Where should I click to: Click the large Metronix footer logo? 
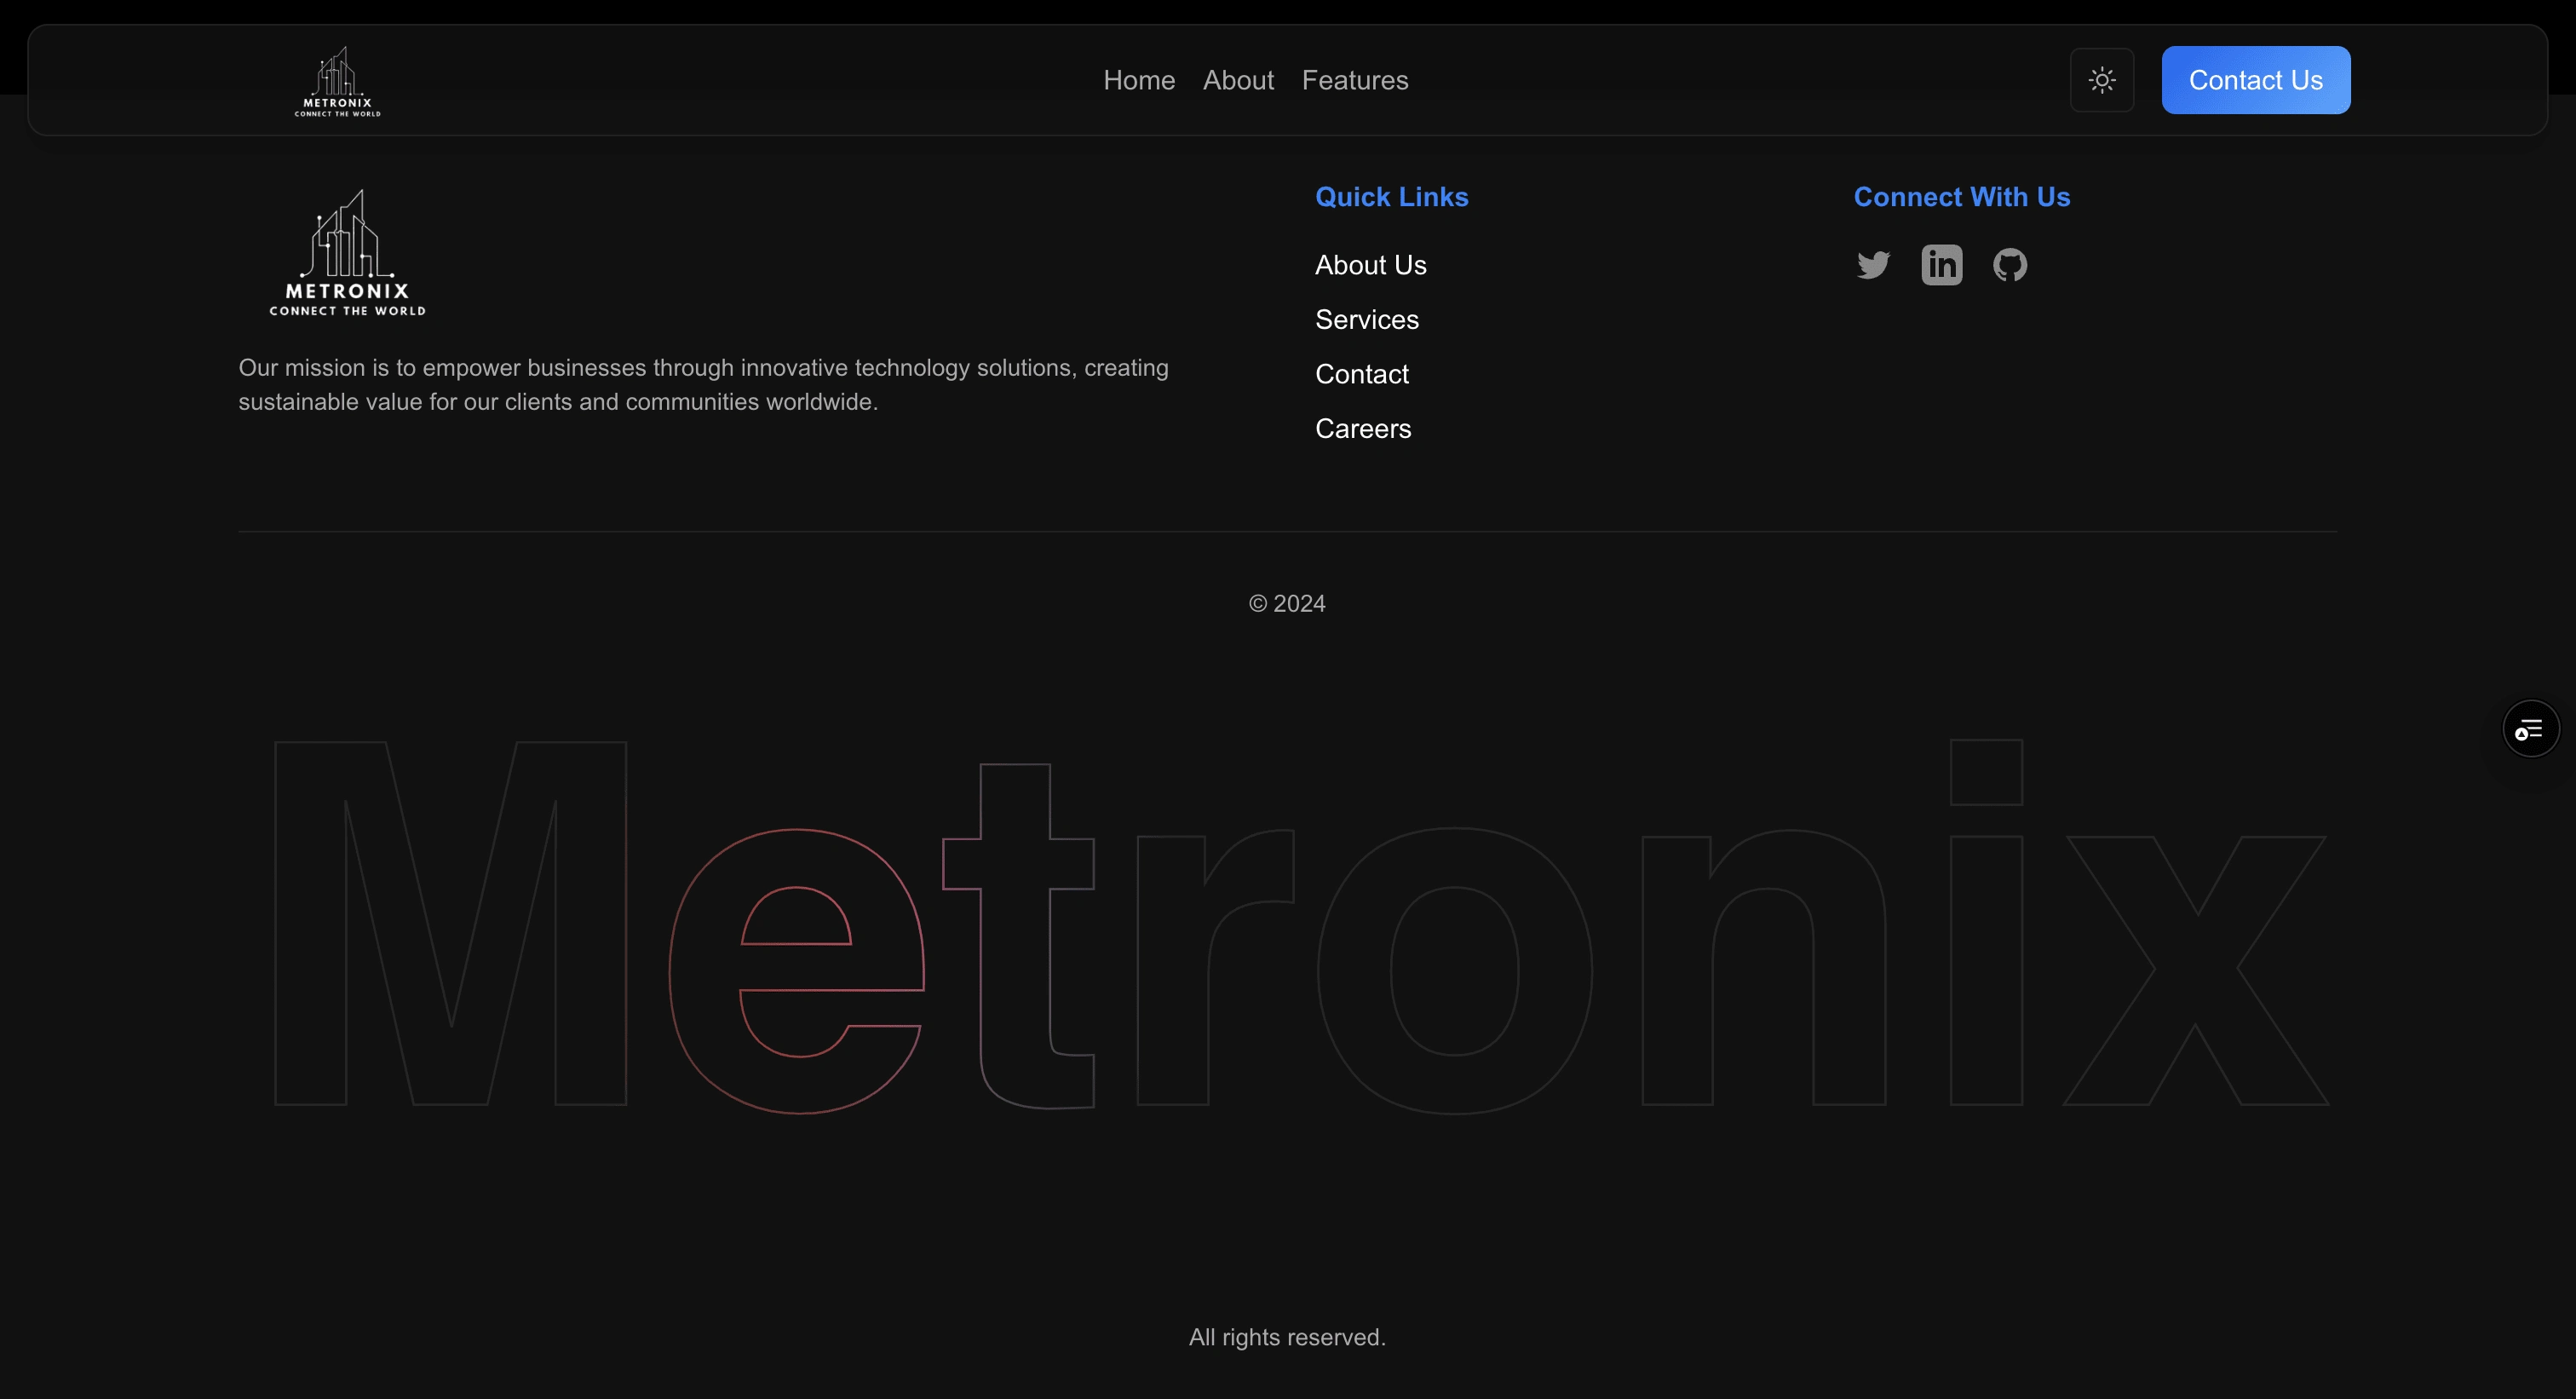pyautogui.click(x=347, y=254)
